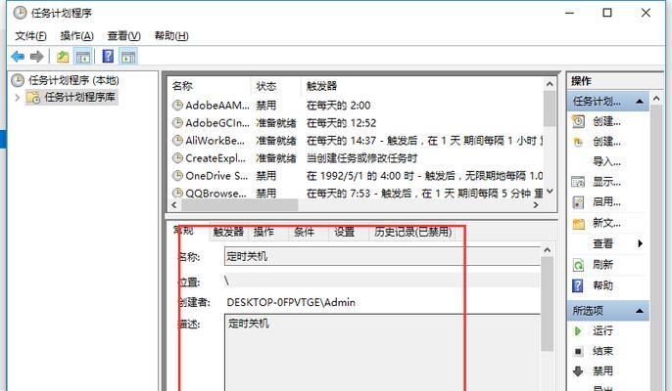Image resolution: width=672 pixels, height=391 pixels.
Task: Toggle the show/hide console tree toolbar icon
Action: tap(83, 57)
